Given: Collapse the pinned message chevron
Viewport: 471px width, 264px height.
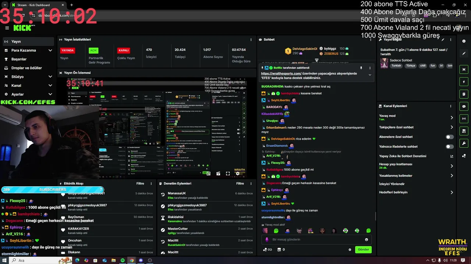Looking at the screenshot, I should pyautogui.click(x=370, y=75).
